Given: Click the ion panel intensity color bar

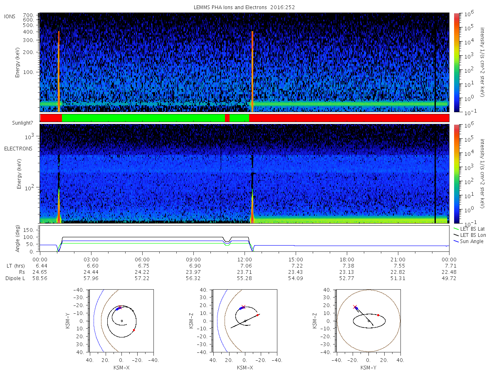Looking at the screenshot, I should 457,62.
